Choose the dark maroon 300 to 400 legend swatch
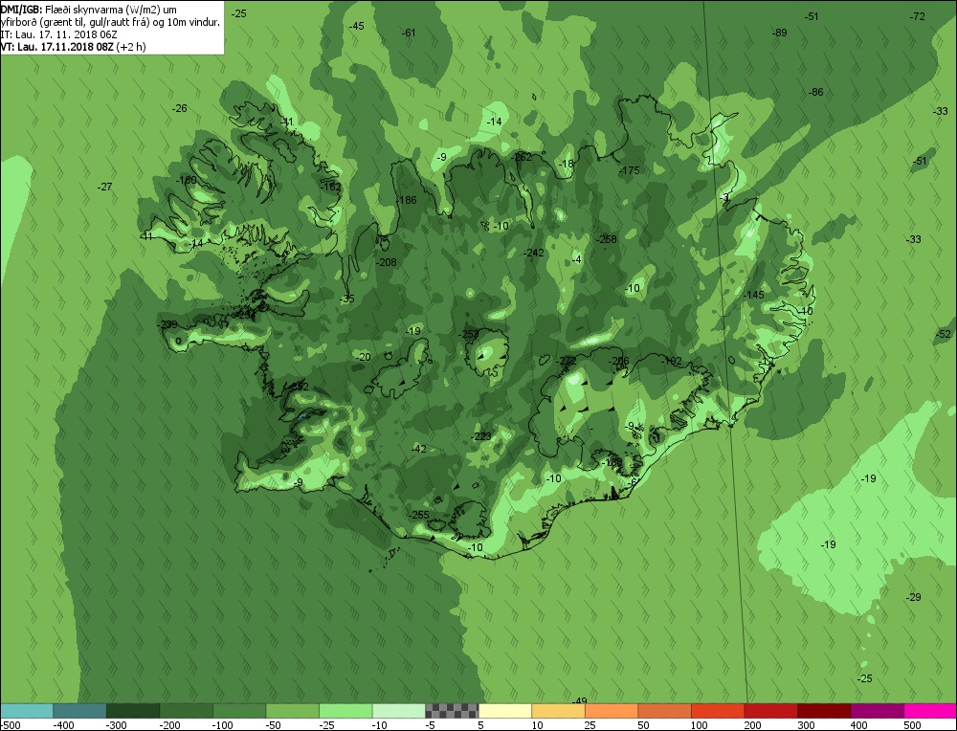 (824, 711)
